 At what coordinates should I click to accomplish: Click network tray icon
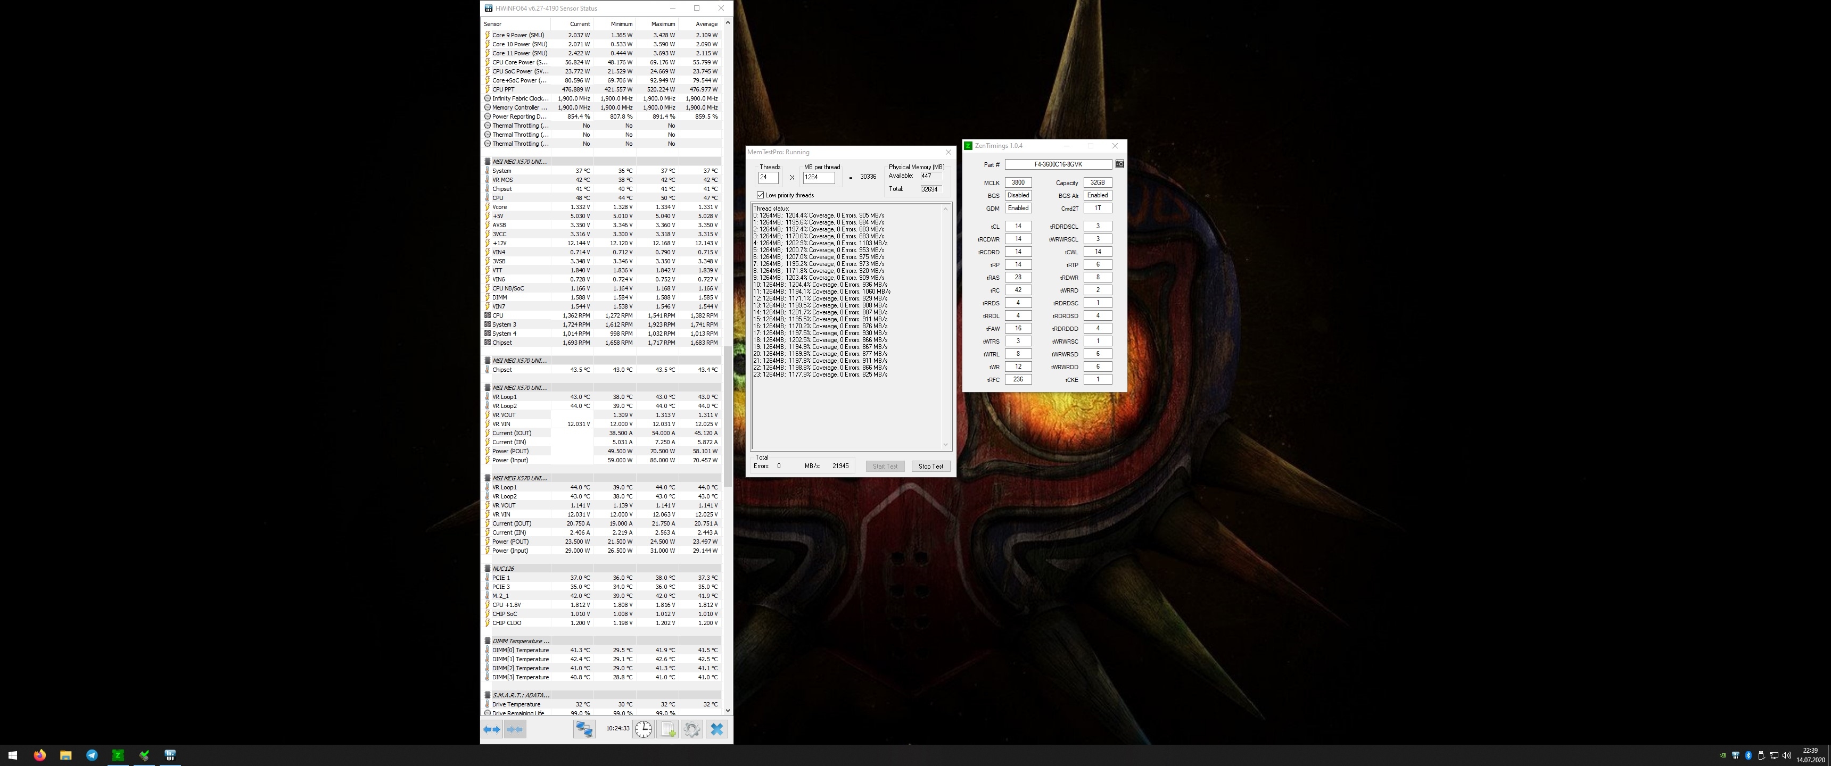(x=1774, y=755)
